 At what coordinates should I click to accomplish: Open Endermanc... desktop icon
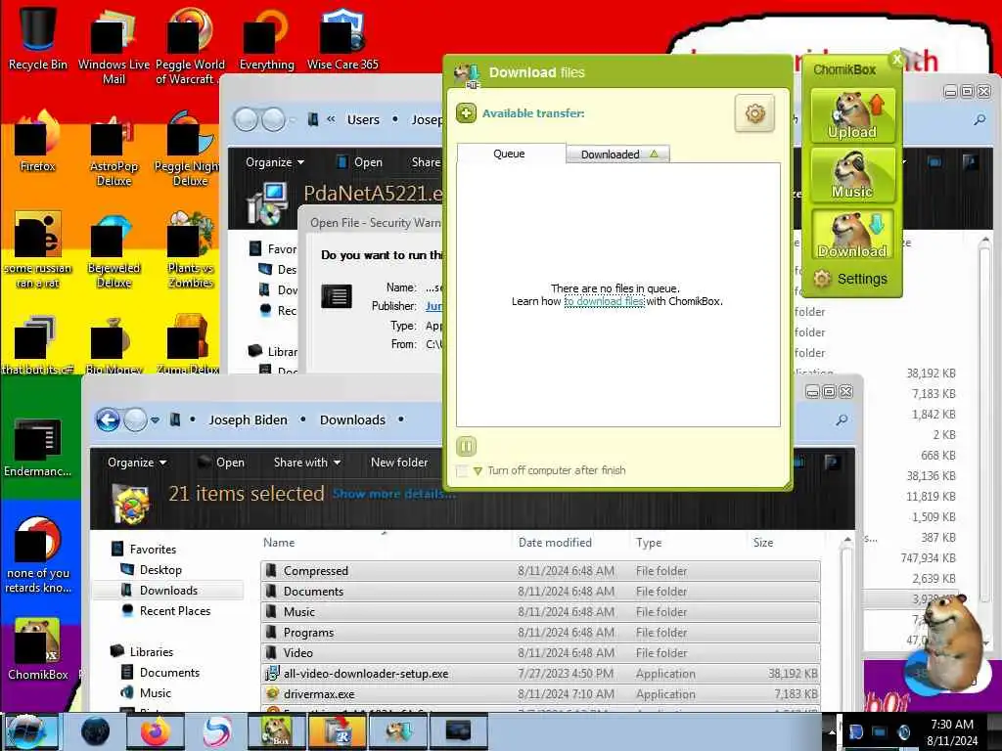(x=37, y=448)
